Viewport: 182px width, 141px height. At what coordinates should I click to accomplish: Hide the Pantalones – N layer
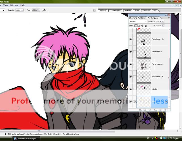[131, 39]
